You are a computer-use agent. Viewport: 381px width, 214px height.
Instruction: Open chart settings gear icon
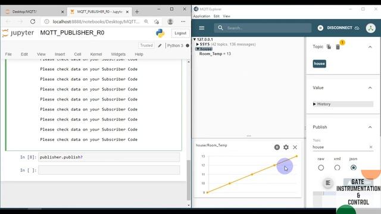point(286,147)
